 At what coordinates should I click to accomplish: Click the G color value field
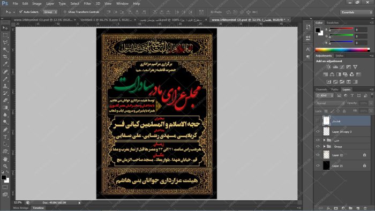(361, 36)
